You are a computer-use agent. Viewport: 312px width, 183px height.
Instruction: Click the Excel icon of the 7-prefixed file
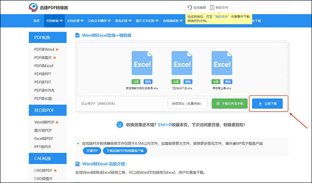pyautogui.click(x=182, y=63)
